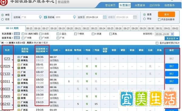Open the departure date calendar icon
The image size is (182, 111).
coord(105,17)
